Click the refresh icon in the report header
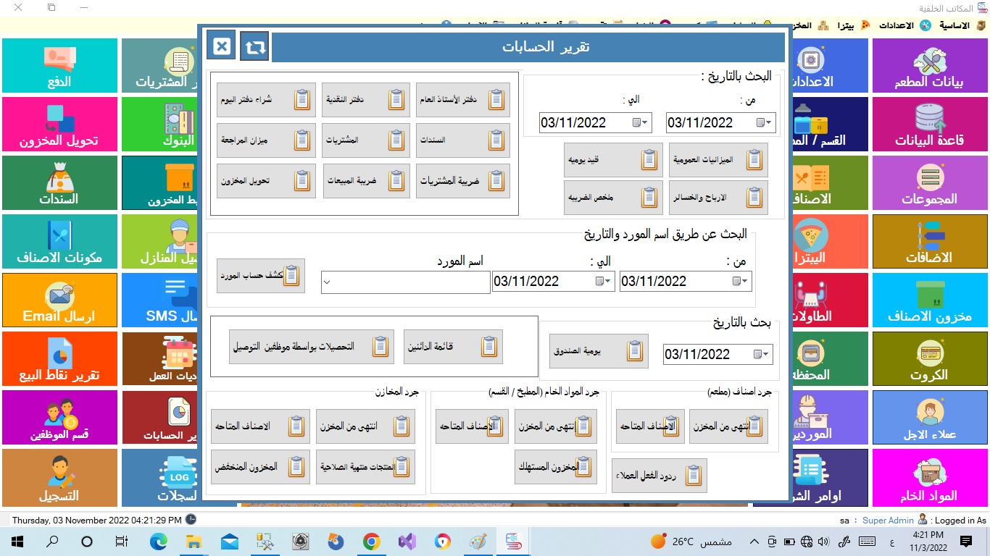The image size is (990, 556). (x=254, y=47)
